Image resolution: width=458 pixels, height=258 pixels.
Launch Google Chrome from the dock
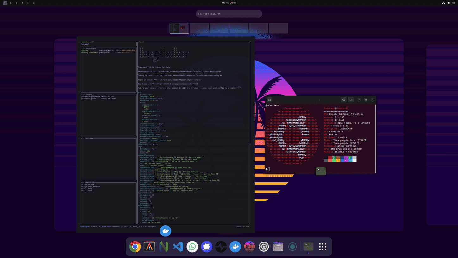(x=135, y=247)
